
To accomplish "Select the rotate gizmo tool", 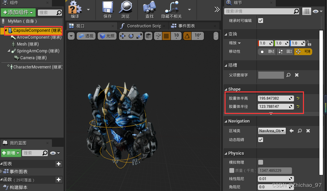I will coord(131,36).
